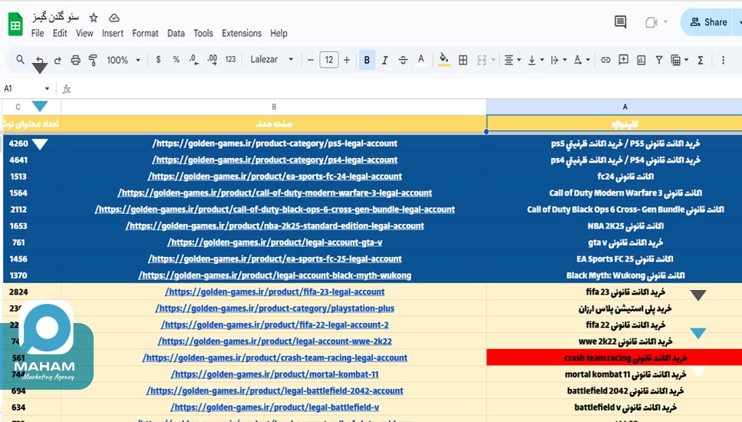Open the Google Sheets home icon
The image size is (742, 422).
15,25
